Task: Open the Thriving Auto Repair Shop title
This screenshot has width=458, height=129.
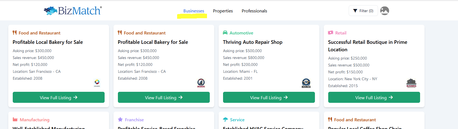Action: [252, 42]
